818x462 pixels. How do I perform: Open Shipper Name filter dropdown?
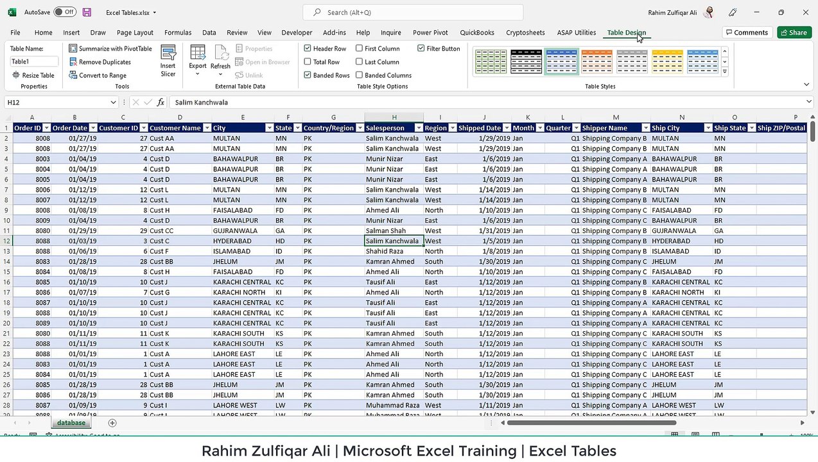[645, 128]
